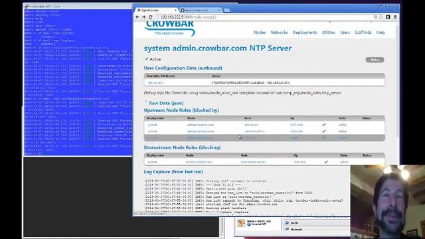Screen dimensions: 425x239
Task: Open admin.crowbar.com node in downstream table
Action: (x=199, y=162)
